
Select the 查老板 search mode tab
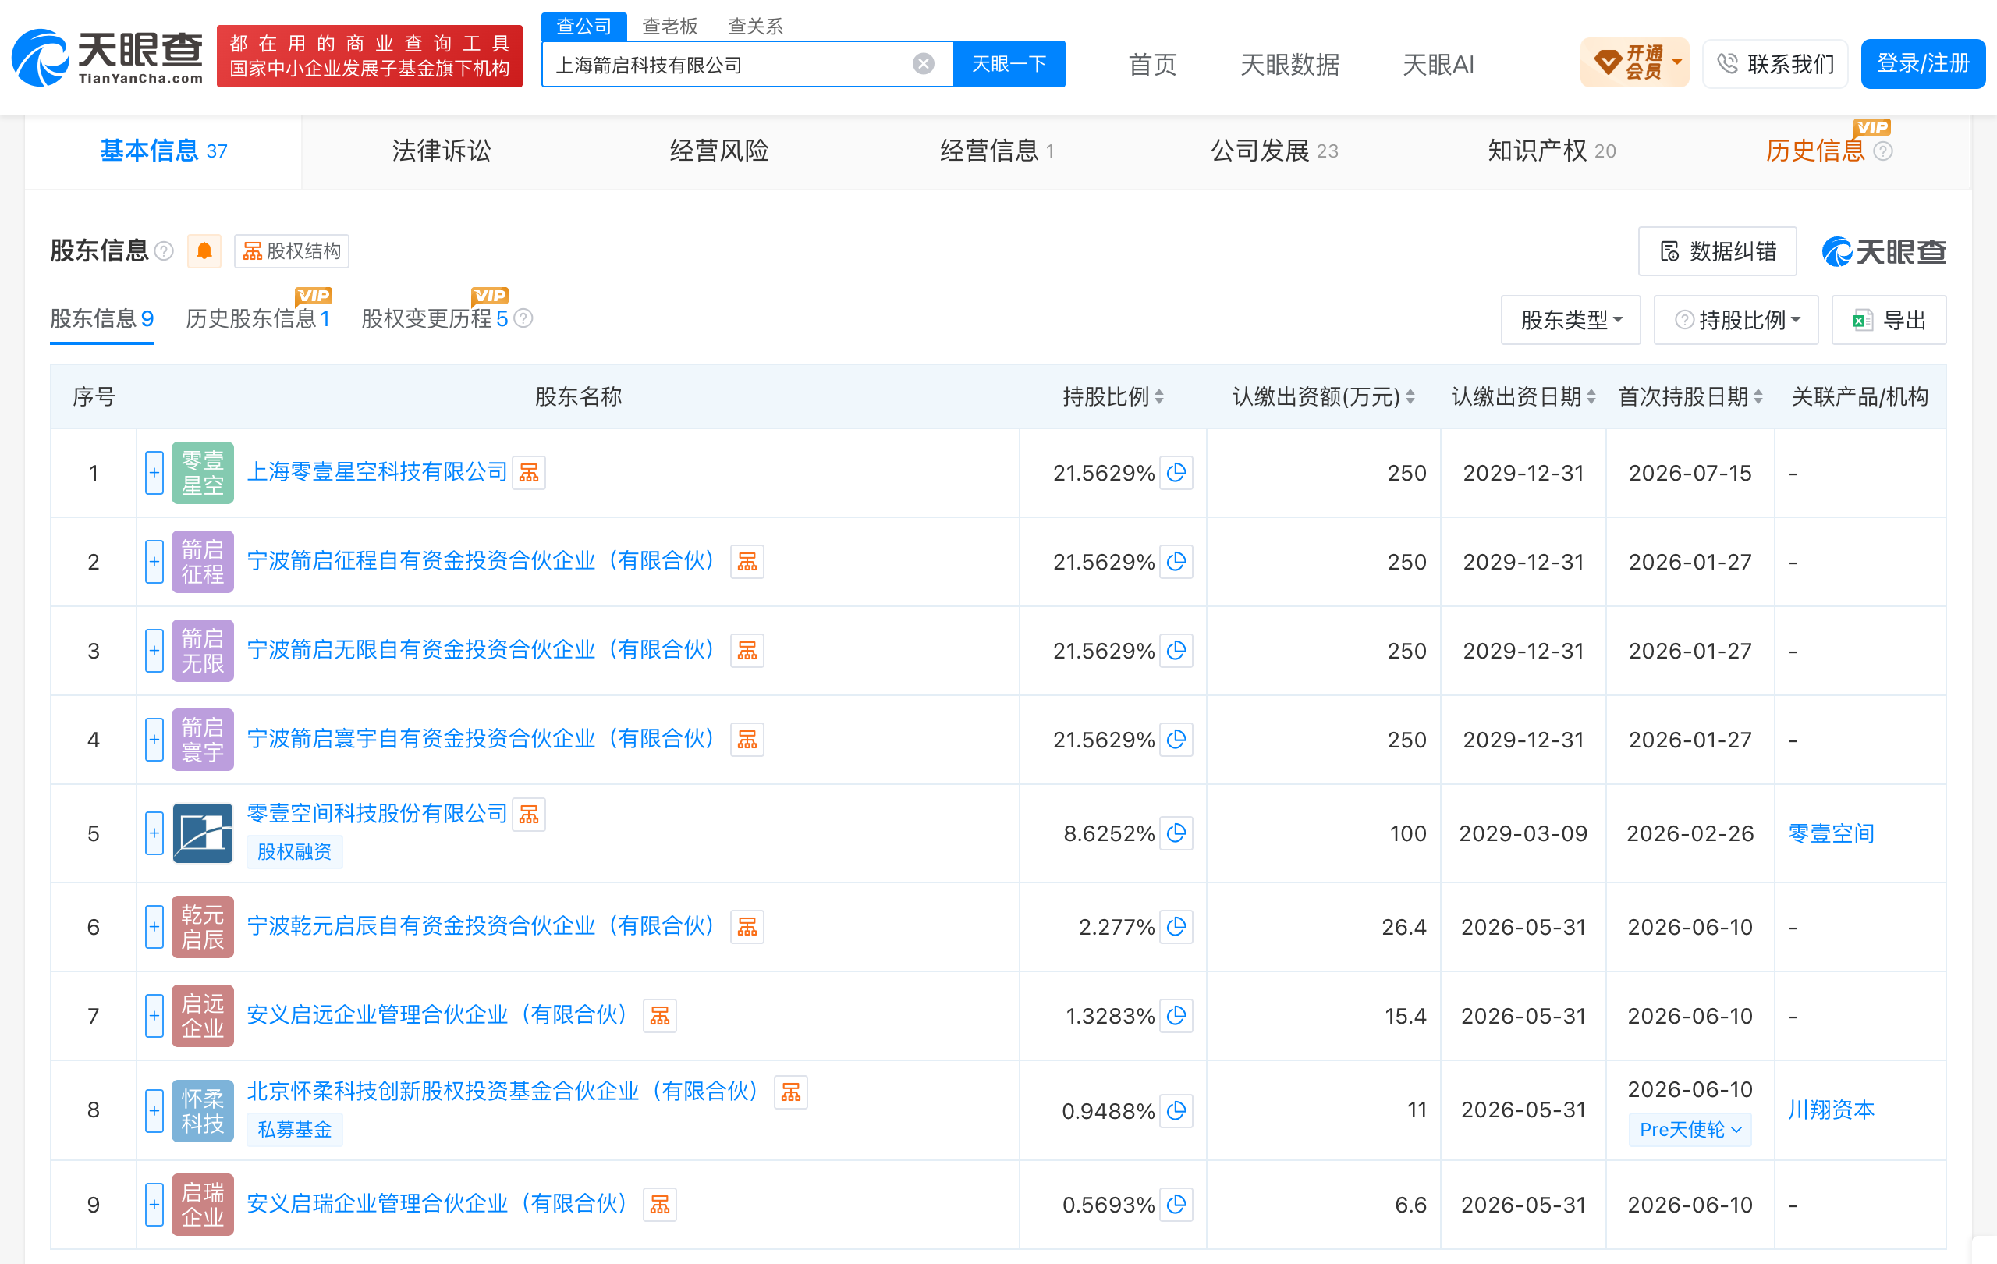669,27
